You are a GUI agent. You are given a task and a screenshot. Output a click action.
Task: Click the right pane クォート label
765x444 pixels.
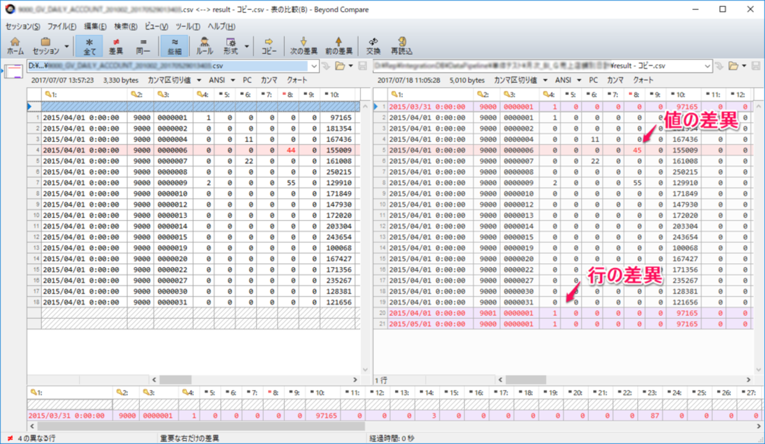pos(643,80)
